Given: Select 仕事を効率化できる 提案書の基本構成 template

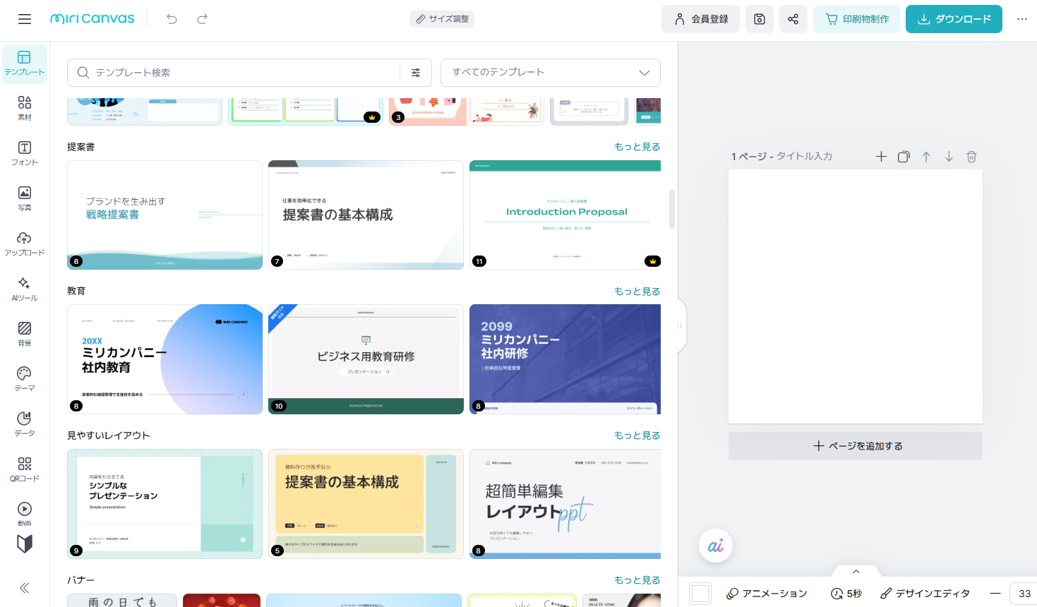Looking at the screenshot, I should pyautogui.click(x=366, y=215).
